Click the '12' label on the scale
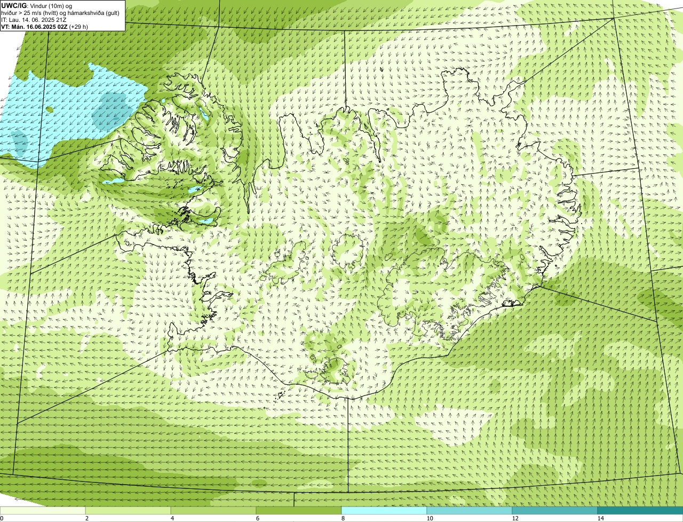Screen dimensions: 683x522 click(x=515, y=518)
